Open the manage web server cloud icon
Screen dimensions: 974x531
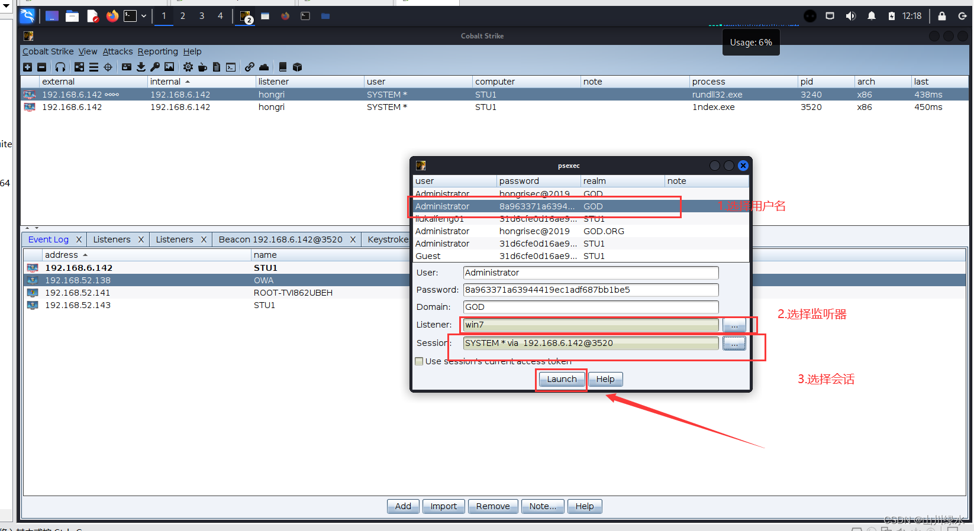(x=264, y=67)
